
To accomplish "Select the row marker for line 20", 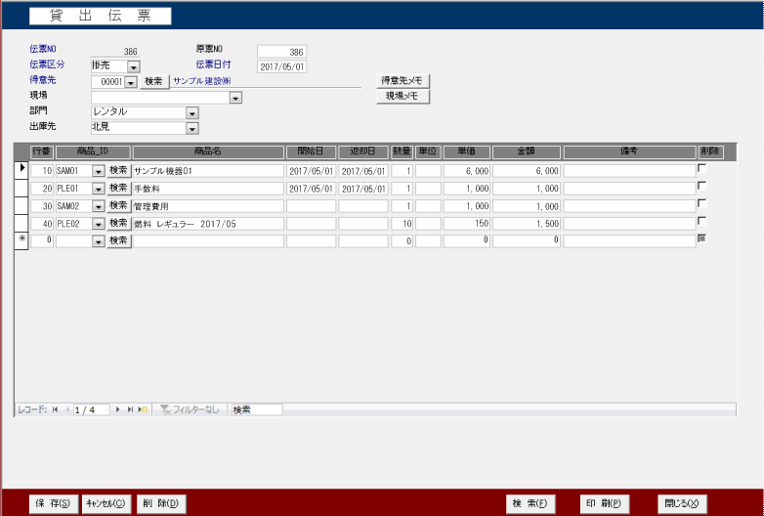I will (x=21, y=188).
